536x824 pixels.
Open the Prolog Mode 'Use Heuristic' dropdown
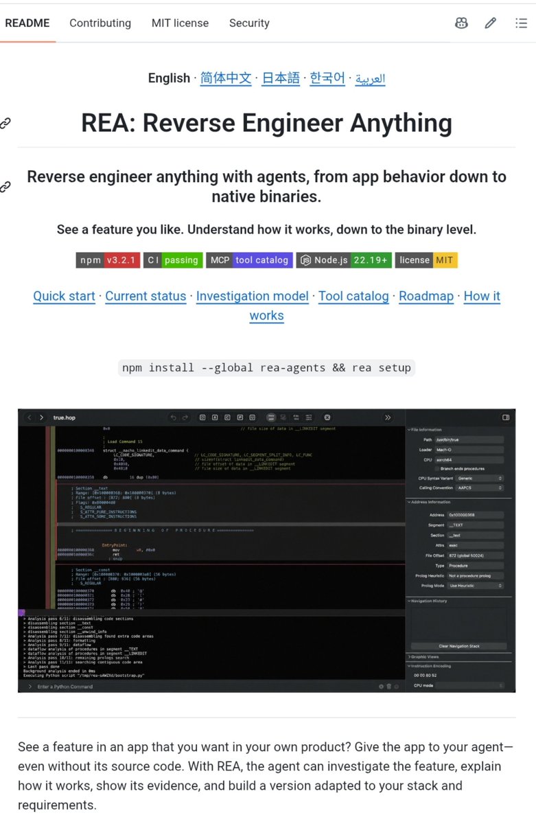tap(476, 586)
